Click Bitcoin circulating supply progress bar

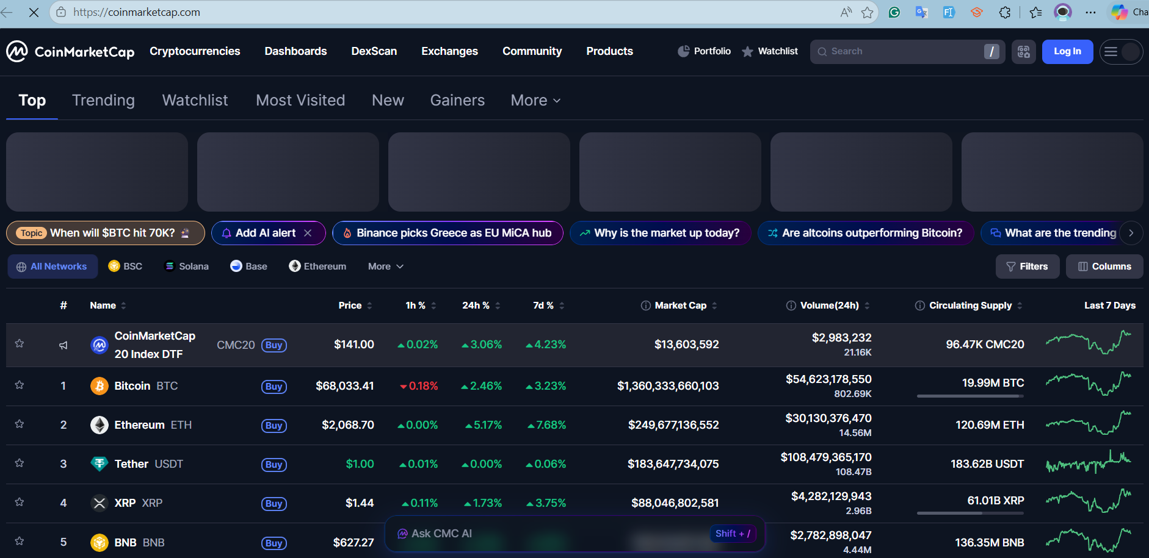[970, 396]
